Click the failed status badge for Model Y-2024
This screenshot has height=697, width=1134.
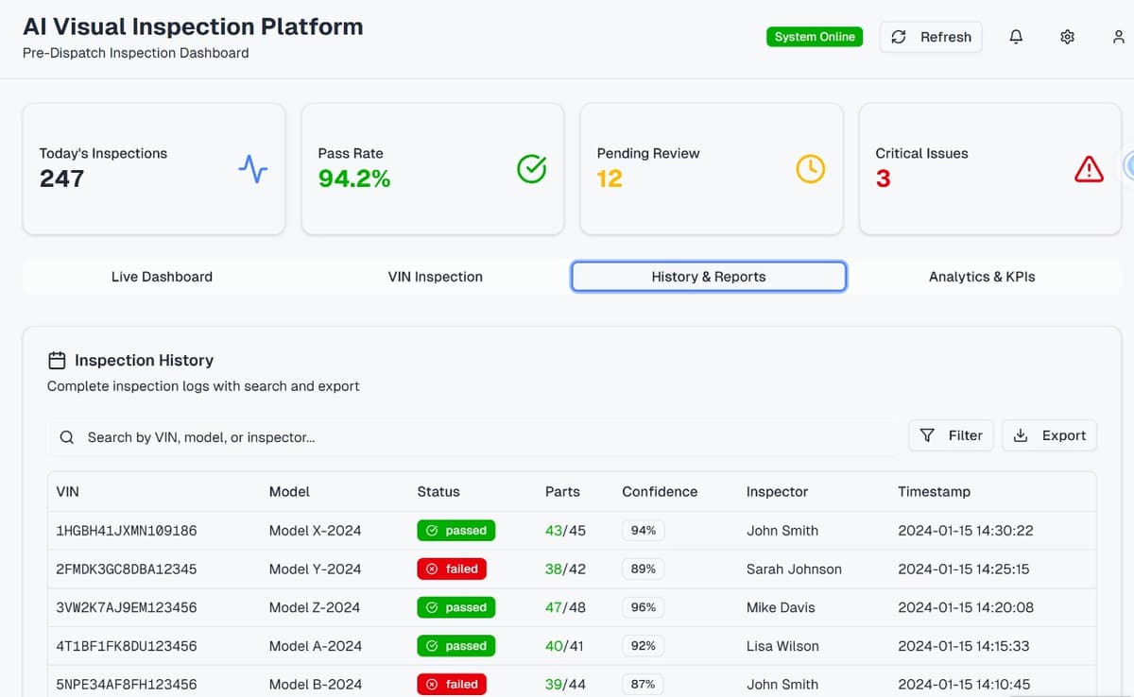452,569
